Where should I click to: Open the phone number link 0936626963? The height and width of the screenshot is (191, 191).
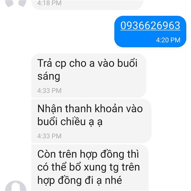150,25
